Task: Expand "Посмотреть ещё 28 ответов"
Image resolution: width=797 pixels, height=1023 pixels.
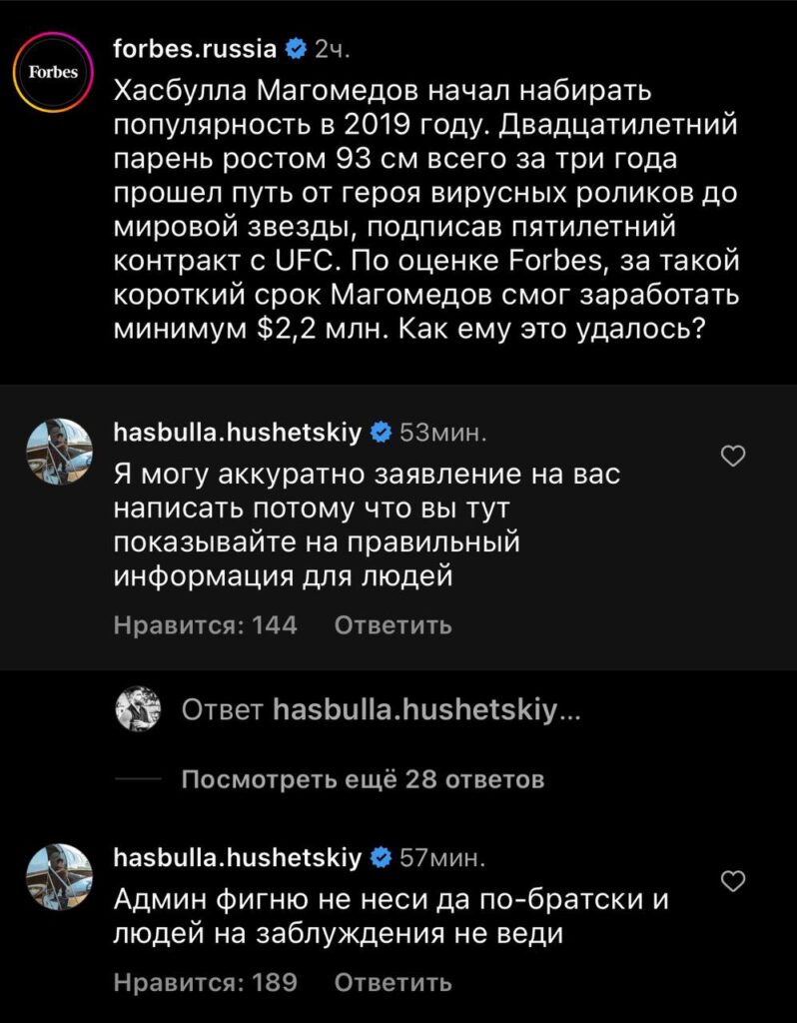Action: coord(363,779)
